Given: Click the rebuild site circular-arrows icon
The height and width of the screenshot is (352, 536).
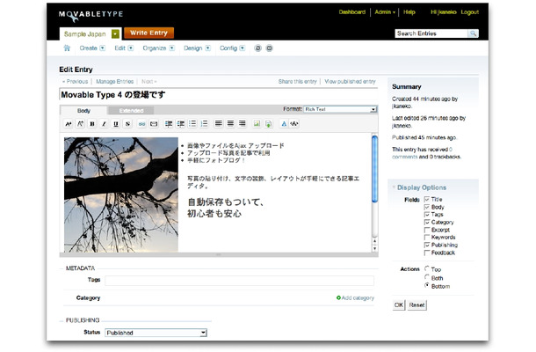Looking at the screenshot, I should [x=257, y=48].
